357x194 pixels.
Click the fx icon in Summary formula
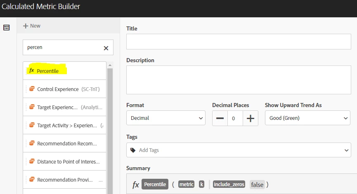136,185
